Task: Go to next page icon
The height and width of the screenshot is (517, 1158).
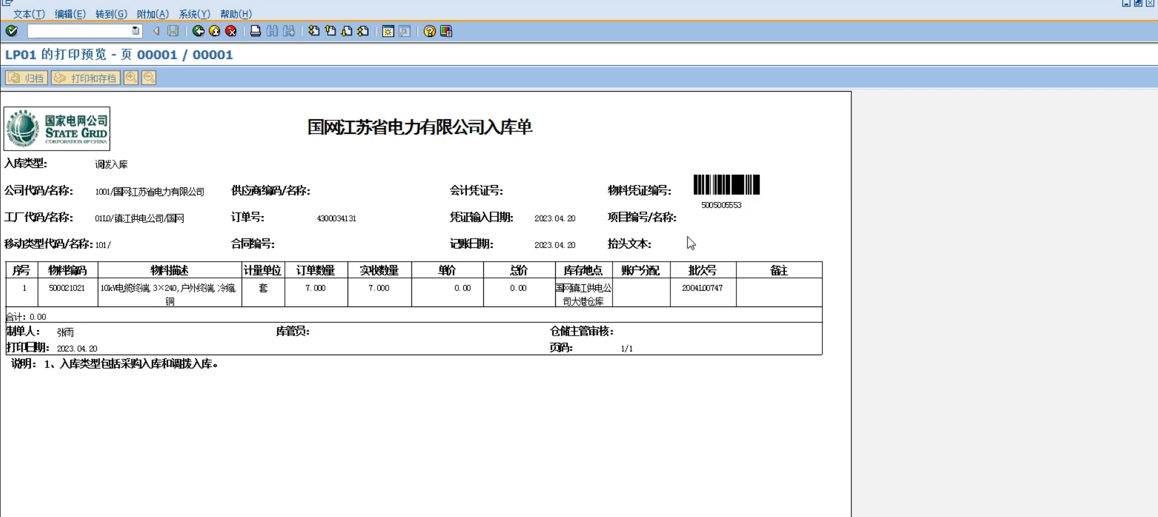Action: pyautogui.click(x=347, y=31)
